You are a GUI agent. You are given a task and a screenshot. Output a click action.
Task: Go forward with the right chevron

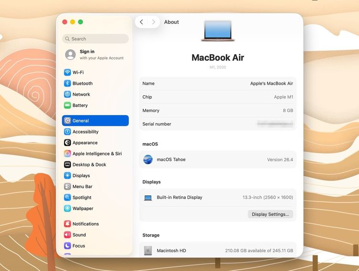tap(153, 22)
